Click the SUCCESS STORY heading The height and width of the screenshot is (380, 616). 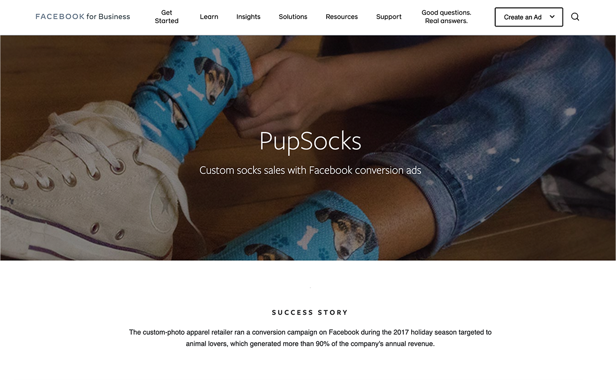[310, 312]
